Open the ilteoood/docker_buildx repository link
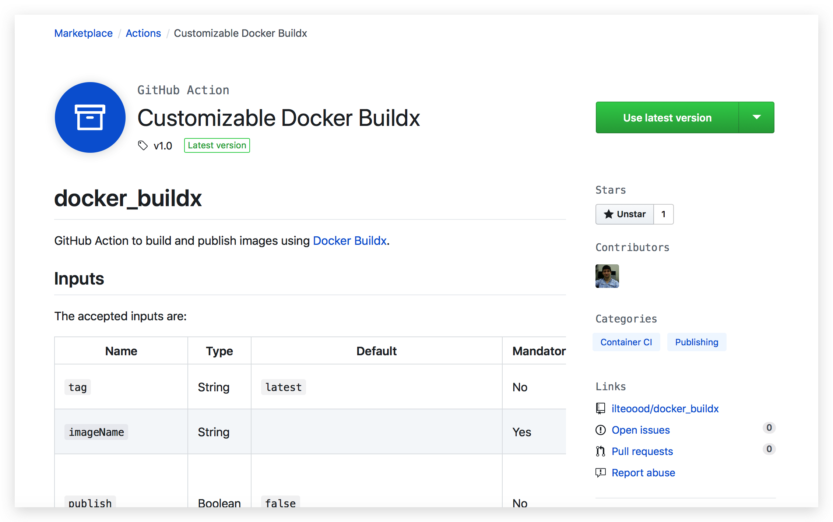Screen dimensions: 833x522 (665, 409)
